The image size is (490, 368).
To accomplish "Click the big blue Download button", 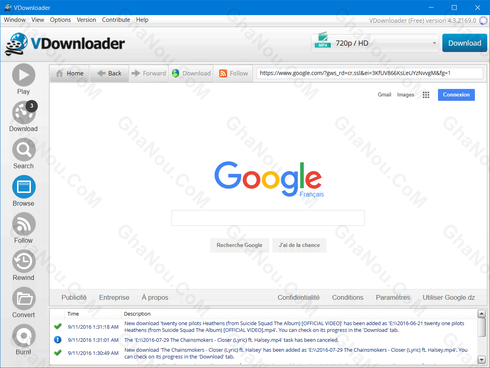I will tap(465, 43).
